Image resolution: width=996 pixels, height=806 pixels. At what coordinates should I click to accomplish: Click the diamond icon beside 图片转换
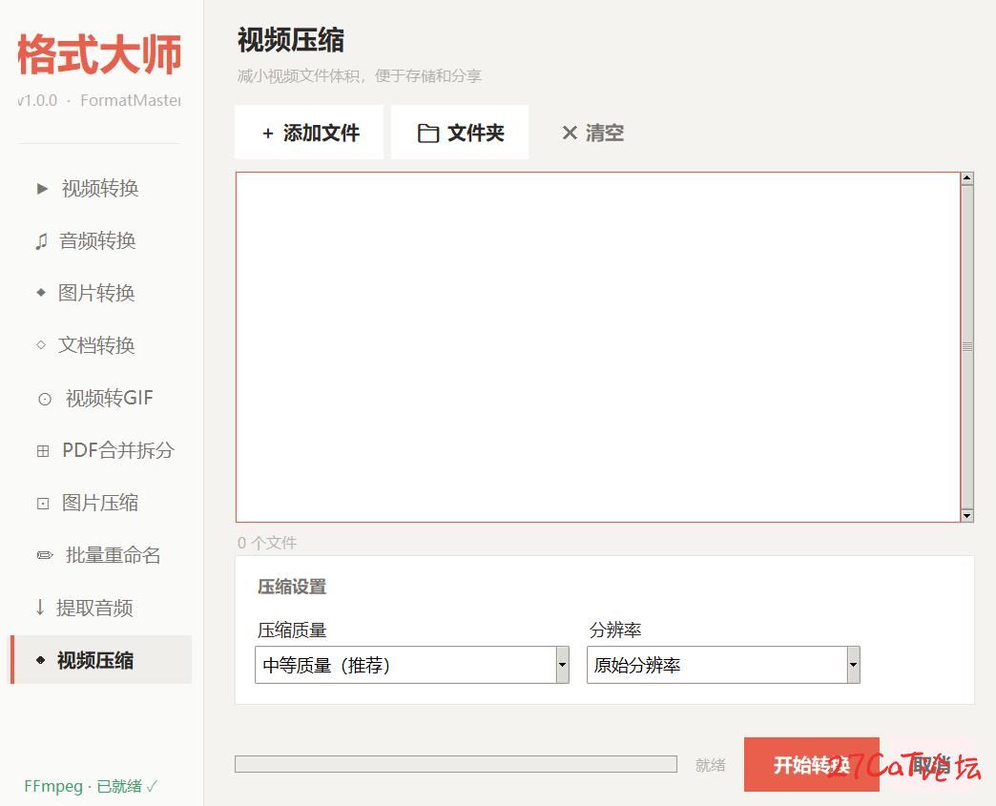click(41, 292)
